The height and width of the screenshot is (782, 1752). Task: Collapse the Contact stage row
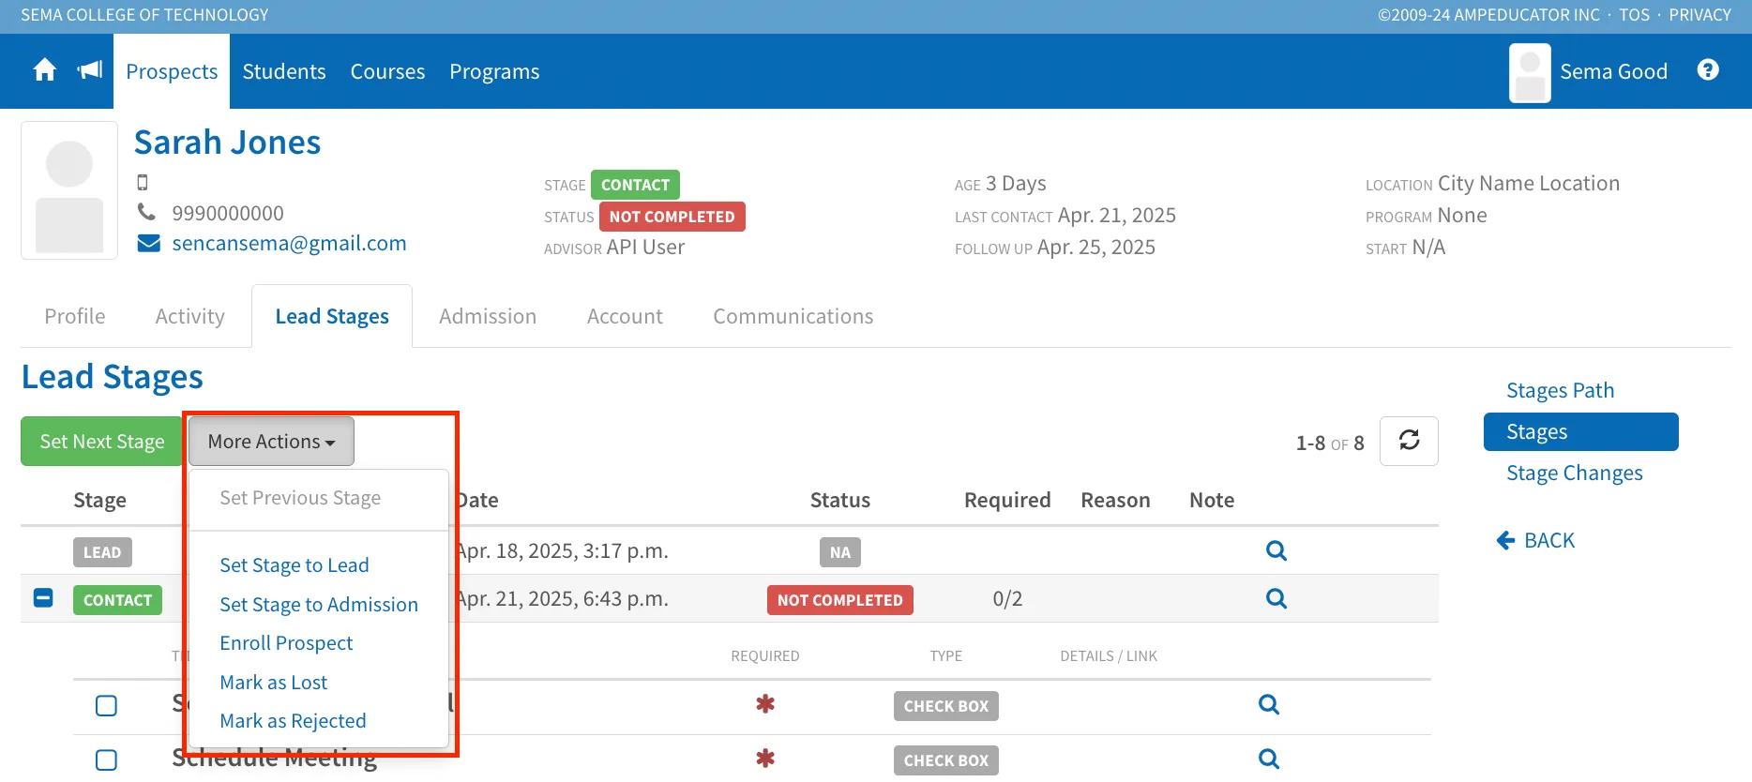point(43,597)
